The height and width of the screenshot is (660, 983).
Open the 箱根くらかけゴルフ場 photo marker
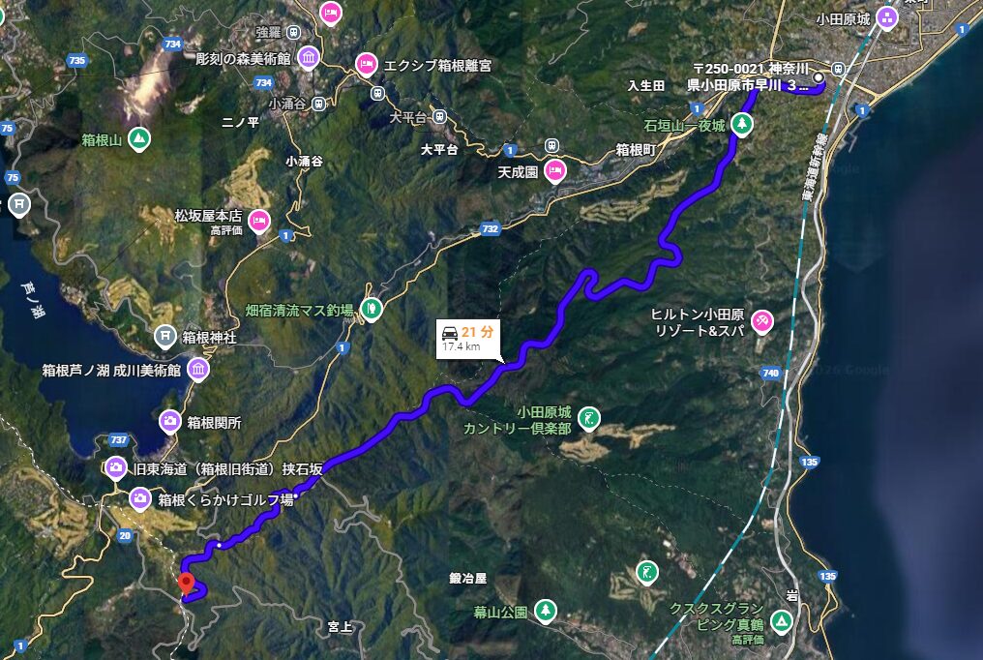coord(139,499)
